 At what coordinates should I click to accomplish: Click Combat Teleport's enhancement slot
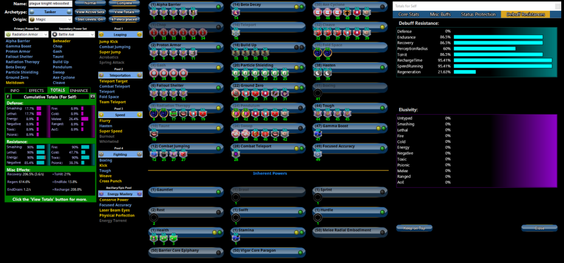click(236, 154)
